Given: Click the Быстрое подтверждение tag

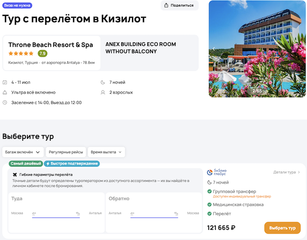Looking at the screenshot, I should (x=72, y=164).
